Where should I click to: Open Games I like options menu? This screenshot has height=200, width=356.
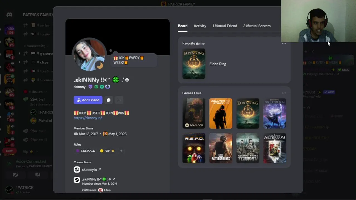284,93
